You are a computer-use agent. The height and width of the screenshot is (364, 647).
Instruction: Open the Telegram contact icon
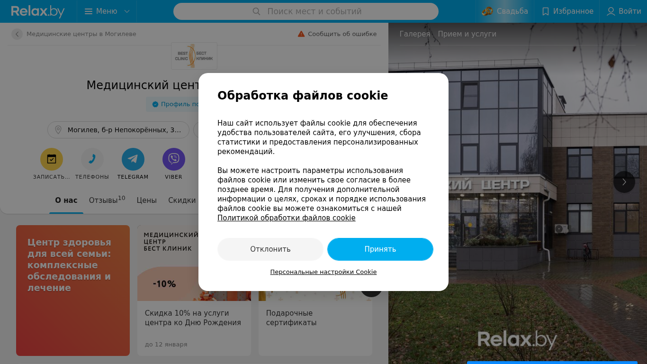point(133,159)
